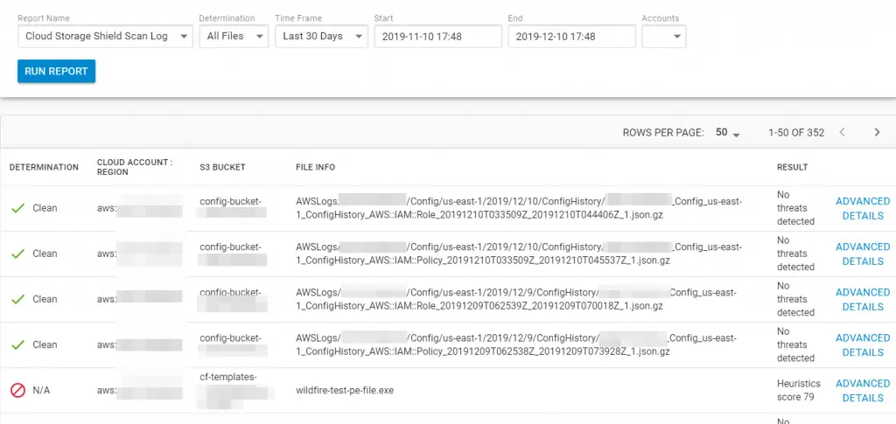Image resolution: width=896 pixels, height=424 pixels.
Task: Open the Accounts dropdown
Action: [664, 36]
